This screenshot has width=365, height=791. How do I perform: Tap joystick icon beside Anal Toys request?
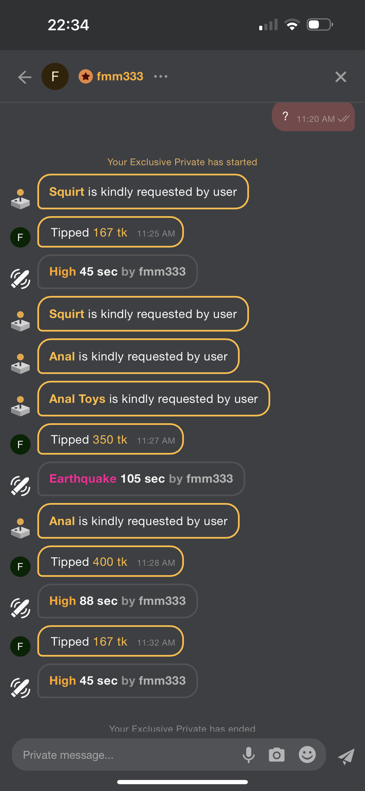[x=20, y=406]
